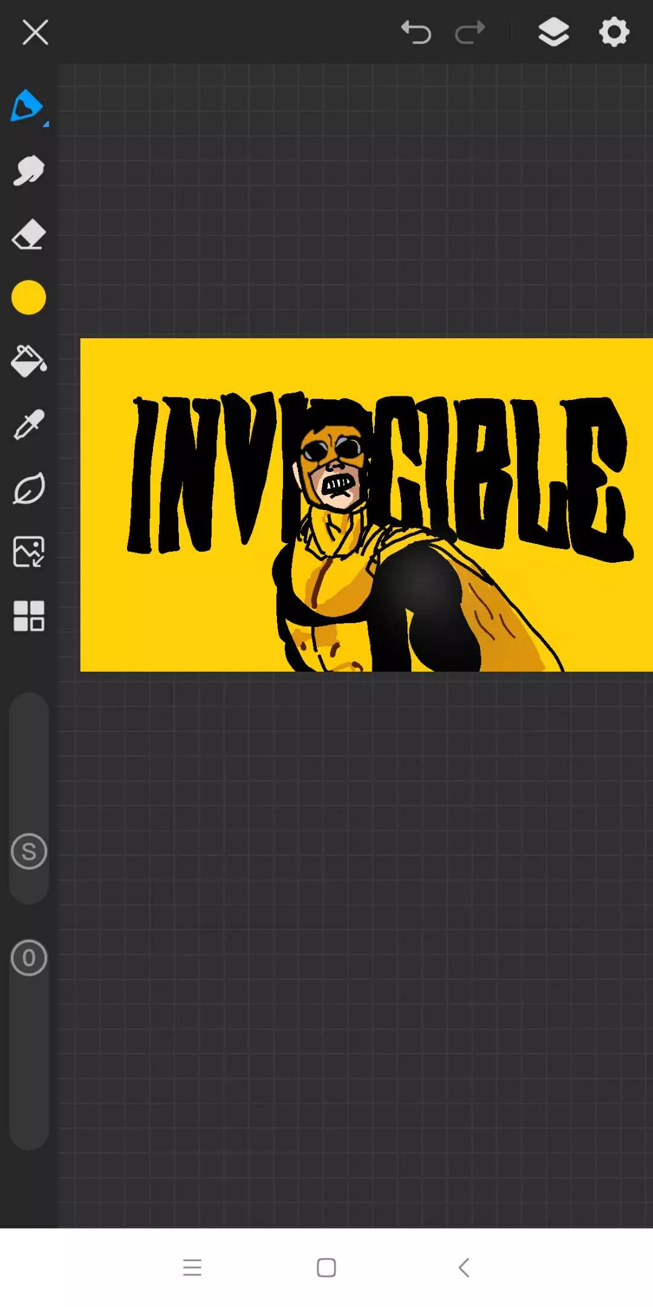Select the eraser tool
Viewport: 653px width, 1307px height.
28,234
